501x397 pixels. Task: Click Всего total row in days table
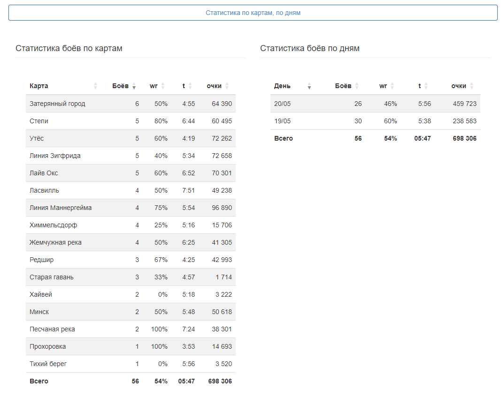pyautogui.click(x=375, y=138)
